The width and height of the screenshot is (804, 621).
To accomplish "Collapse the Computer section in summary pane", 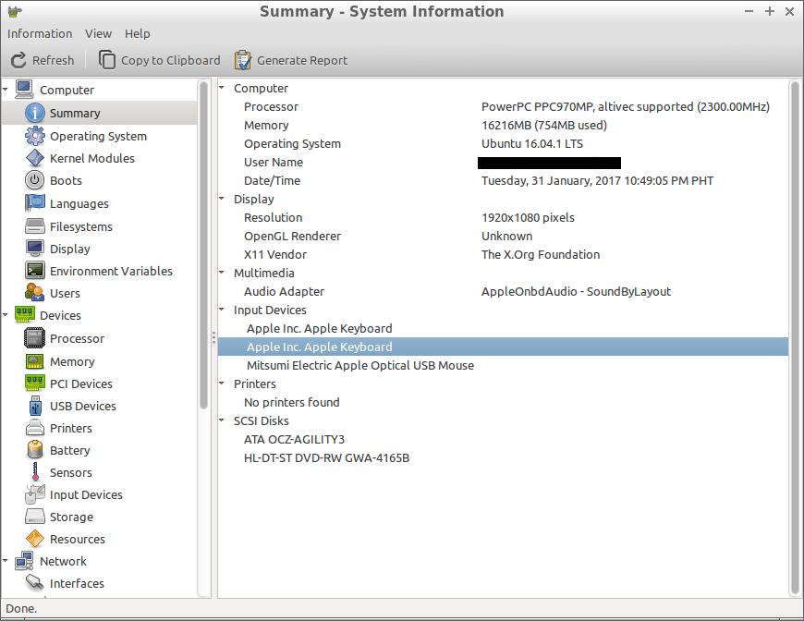I will [x=222, y=88].
